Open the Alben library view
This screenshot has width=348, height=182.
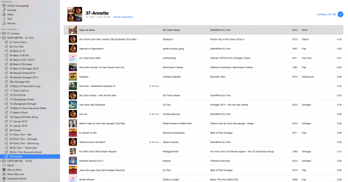point(10,15)
